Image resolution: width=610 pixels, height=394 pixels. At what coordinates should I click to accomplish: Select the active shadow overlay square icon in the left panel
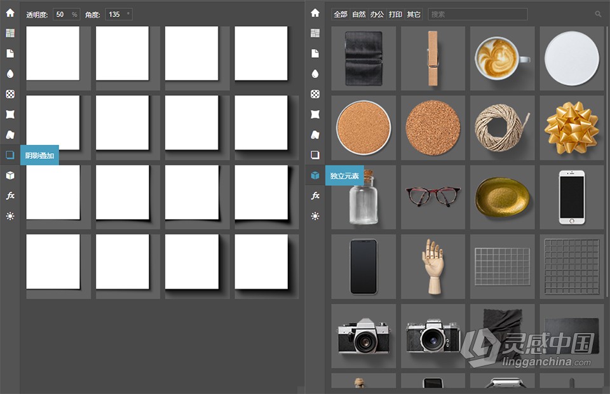(x=10, y=155)
